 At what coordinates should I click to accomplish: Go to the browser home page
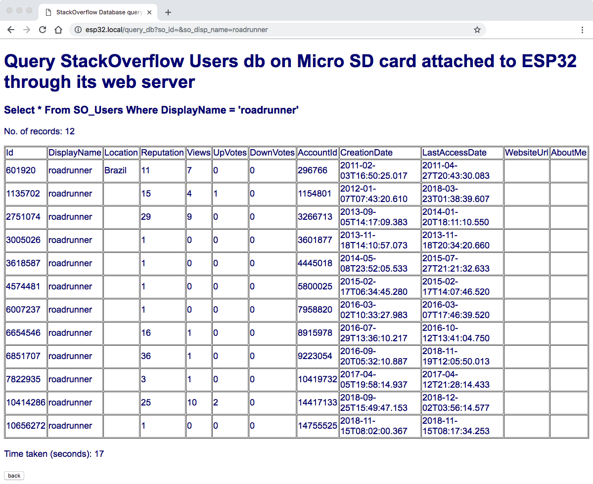[x=58, y=30]
